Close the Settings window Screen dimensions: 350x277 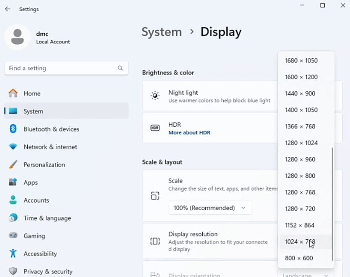(x=343, y=5)
